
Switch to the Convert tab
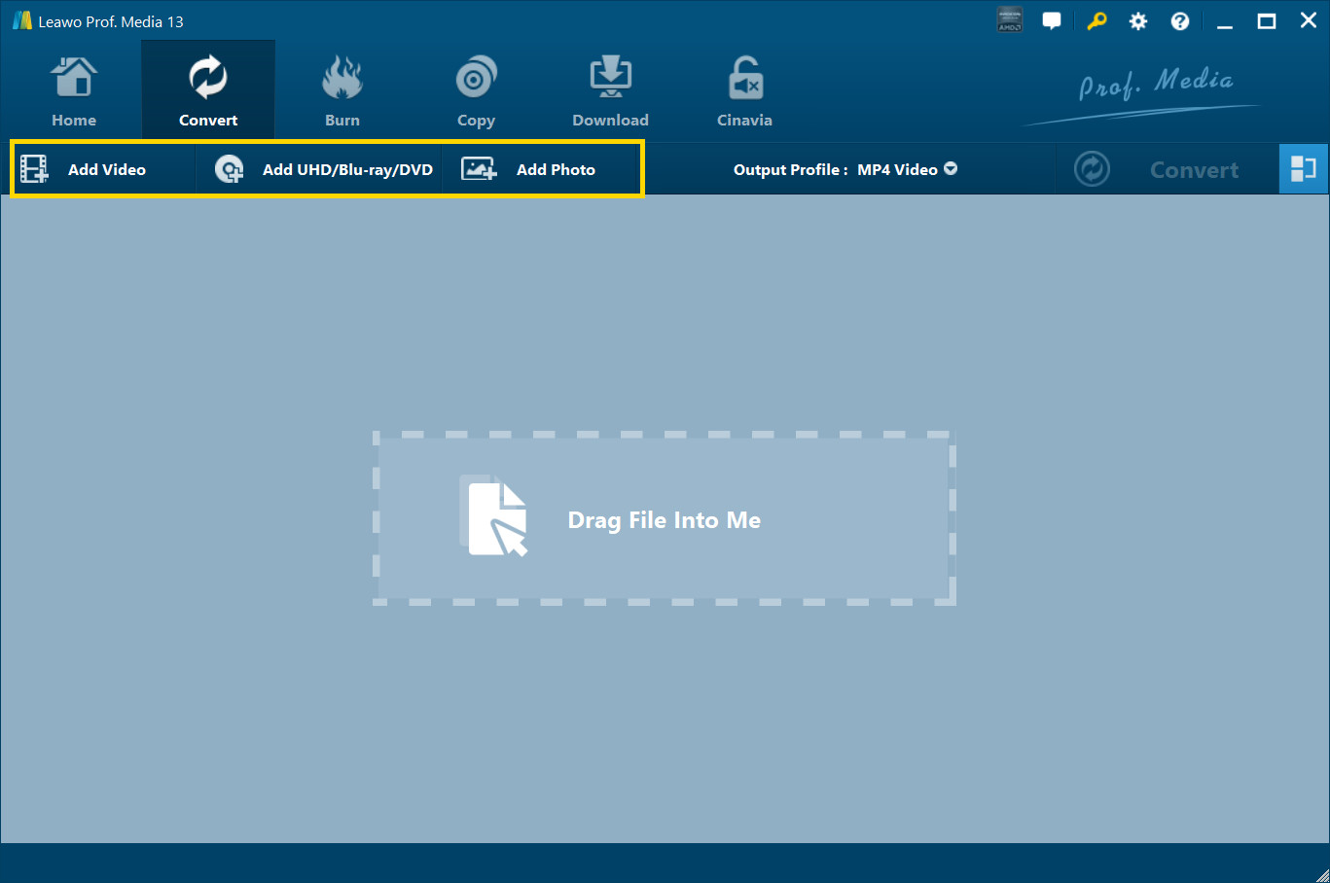coord(207,89)
